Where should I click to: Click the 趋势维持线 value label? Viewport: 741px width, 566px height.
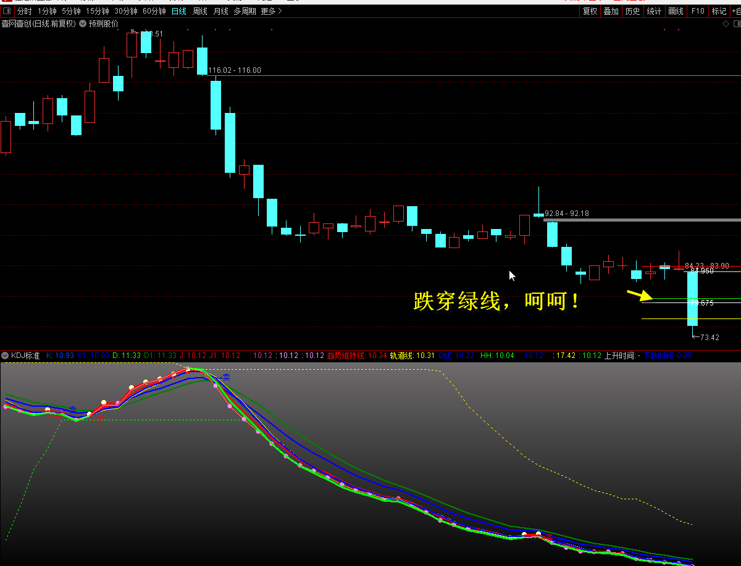coord(358,356)
